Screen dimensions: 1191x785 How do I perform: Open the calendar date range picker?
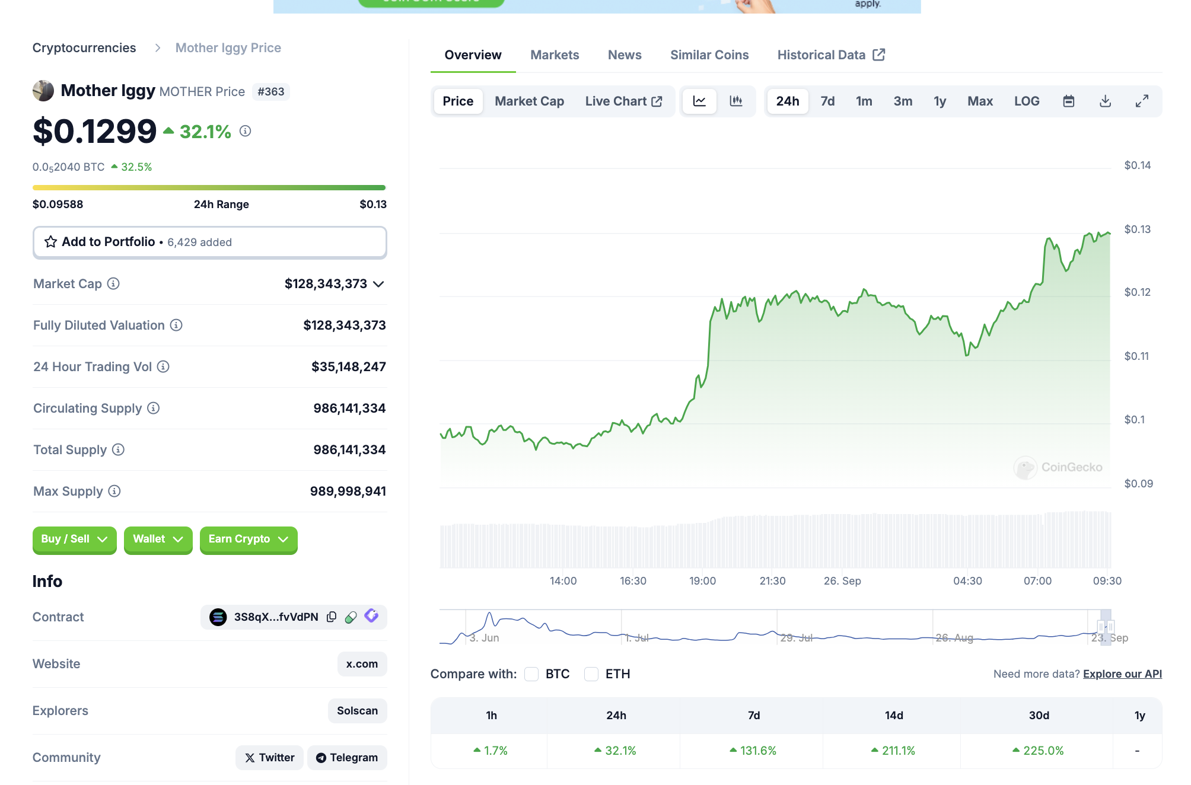coord(1068,101)
